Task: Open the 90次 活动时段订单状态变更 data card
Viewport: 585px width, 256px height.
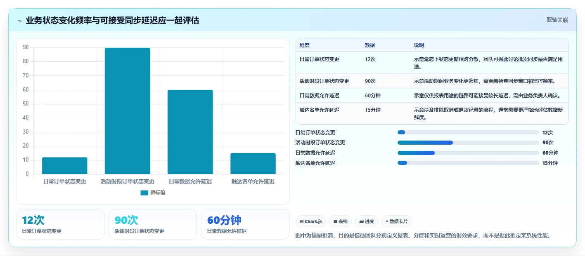Action: (153, 224)
